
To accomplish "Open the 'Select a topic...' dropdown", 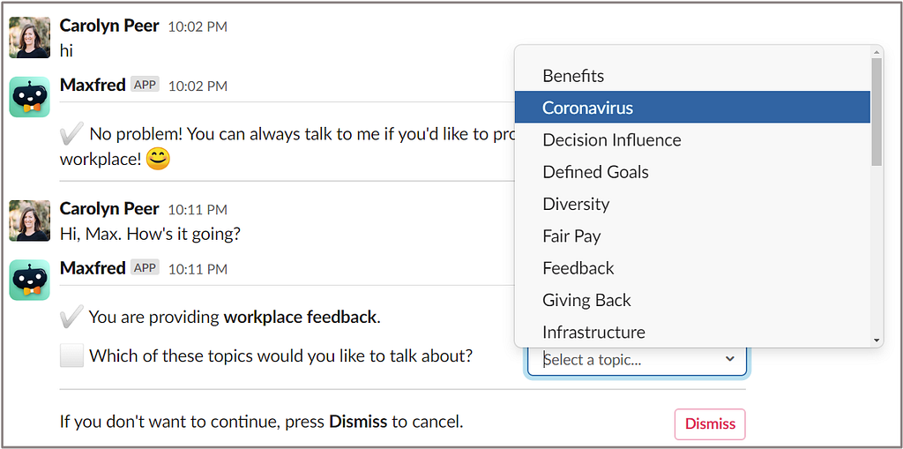I will click(637, 360).
